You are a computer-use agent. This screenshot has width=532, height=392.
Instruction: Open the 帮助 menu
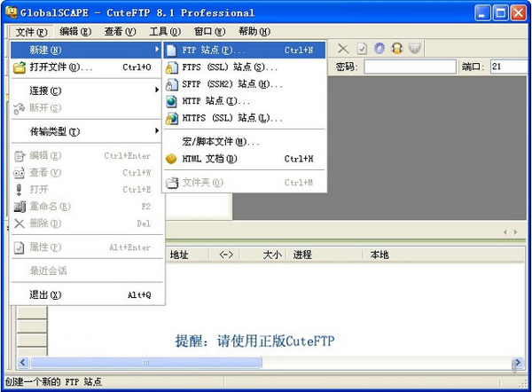[254, 32]
